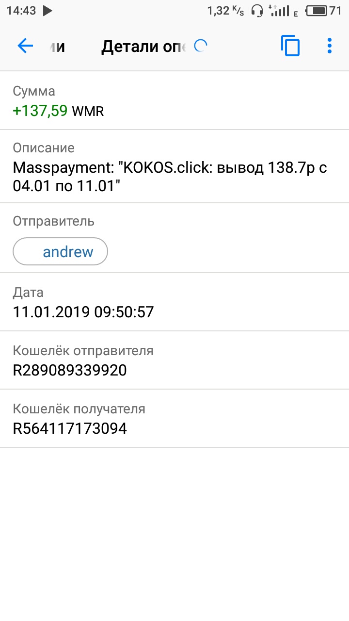The height and width of the screenshot is (621, 349).
Task: Tap sender wallet R289089339920
Action: pos(70,370)
